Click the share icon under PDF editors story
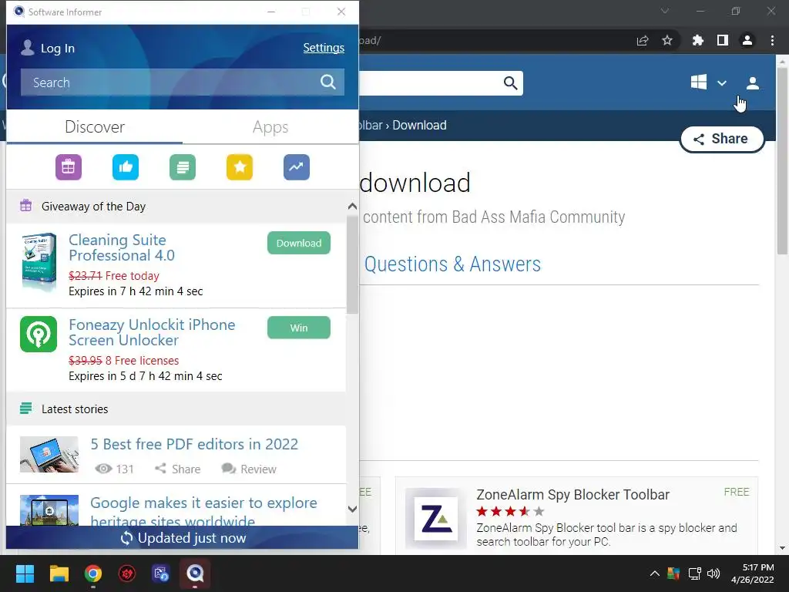Image resolution: width=789 pixels, height=592 pixels. pyautogui.click(x=160, y=469)
